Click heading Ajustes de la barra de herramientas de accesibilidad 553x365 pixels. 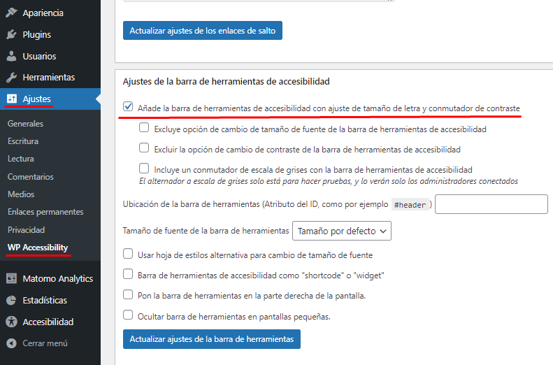226,82
